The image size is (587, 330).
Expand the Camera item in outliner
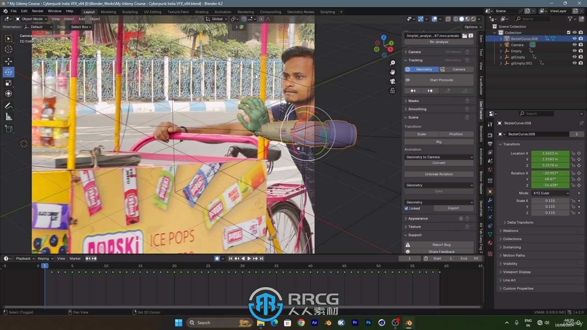click(501, 45)
